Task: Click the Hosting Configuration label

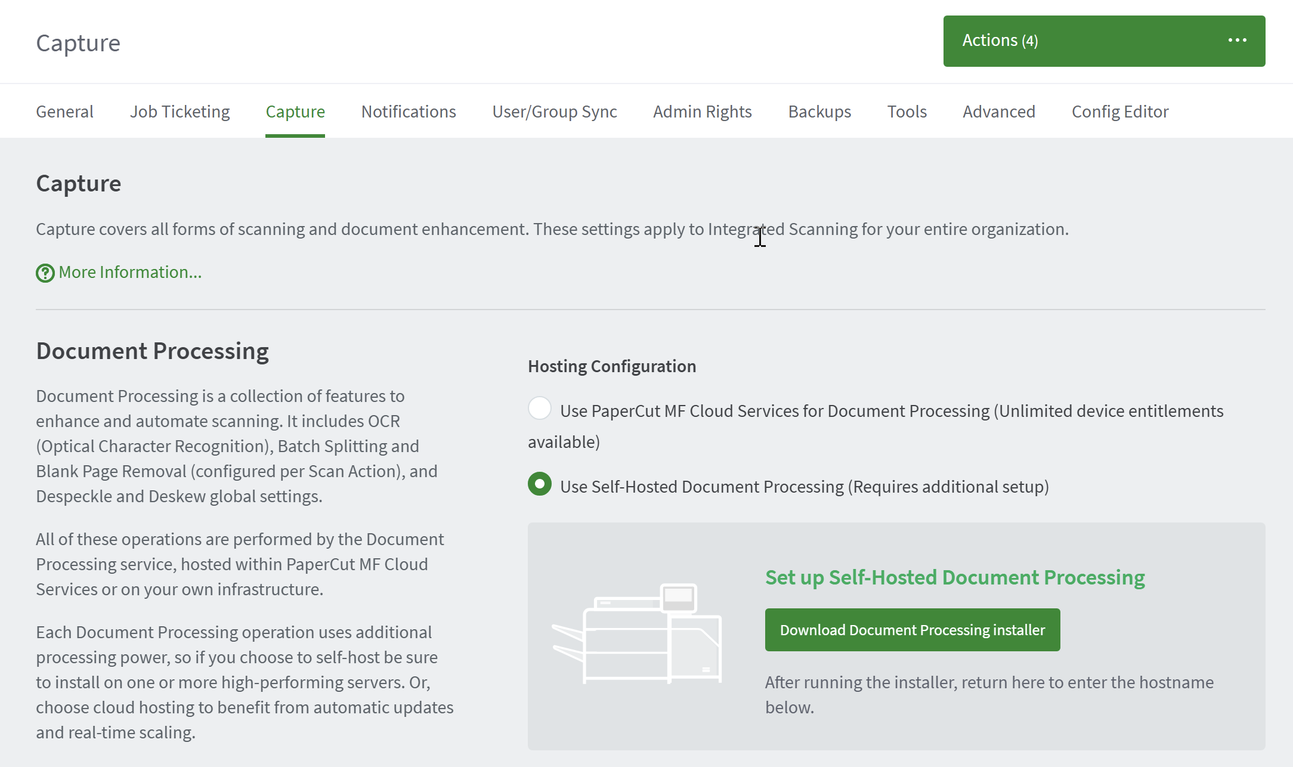Action: click(612, 366)
